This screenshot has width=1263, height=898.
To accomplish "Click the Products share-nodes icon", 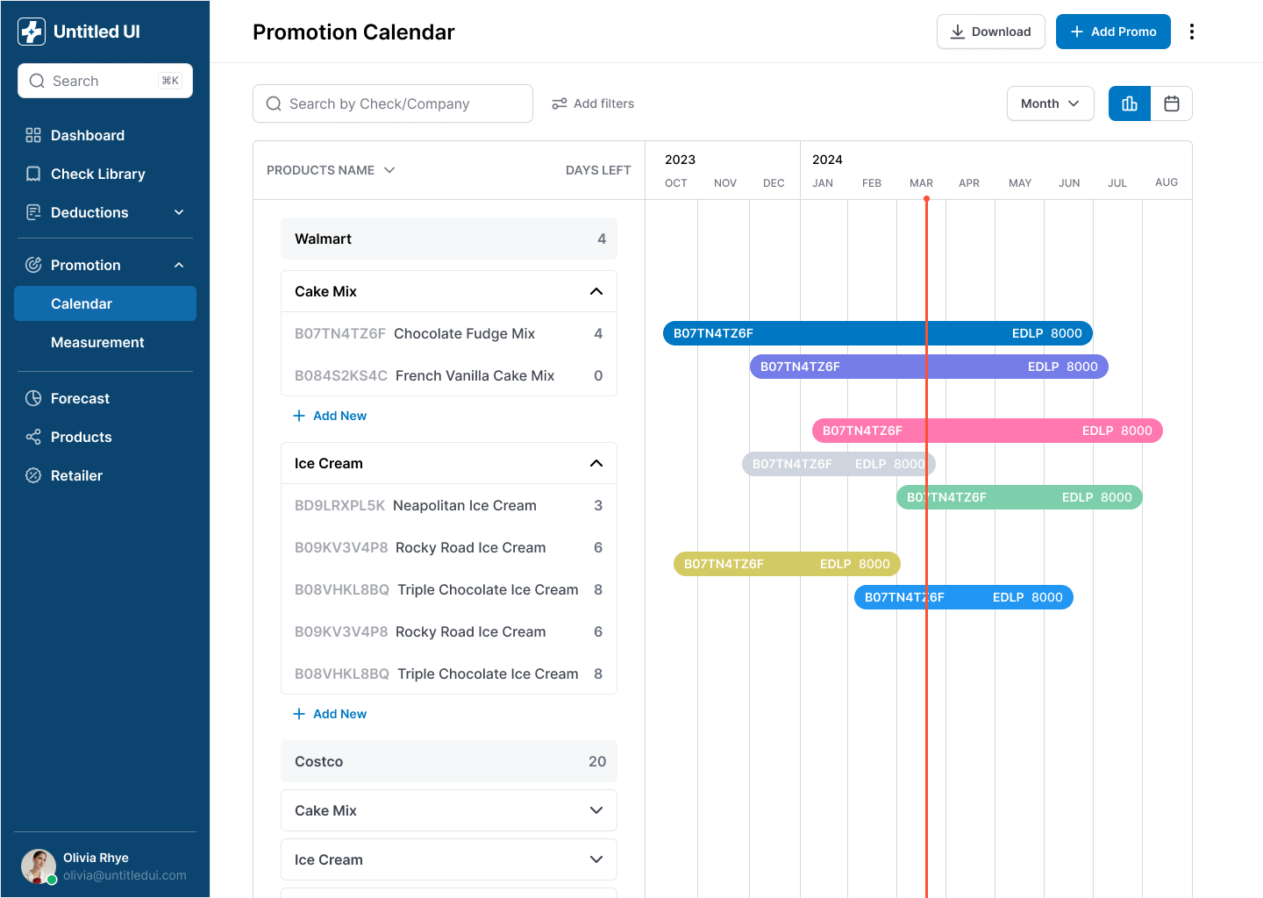I will (x=33, y=437).
